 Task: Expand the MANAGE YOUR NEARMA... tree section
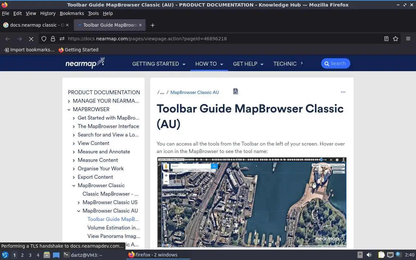69,101
